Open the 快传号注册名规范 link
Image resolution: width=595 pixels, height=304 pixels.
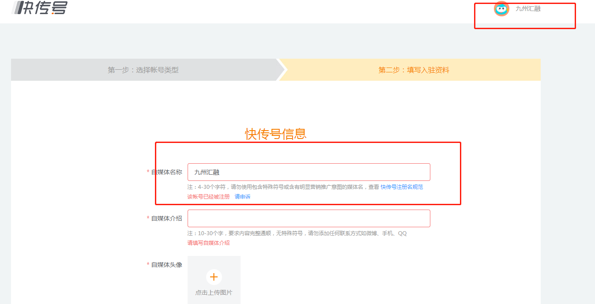[x=402, y=187]
